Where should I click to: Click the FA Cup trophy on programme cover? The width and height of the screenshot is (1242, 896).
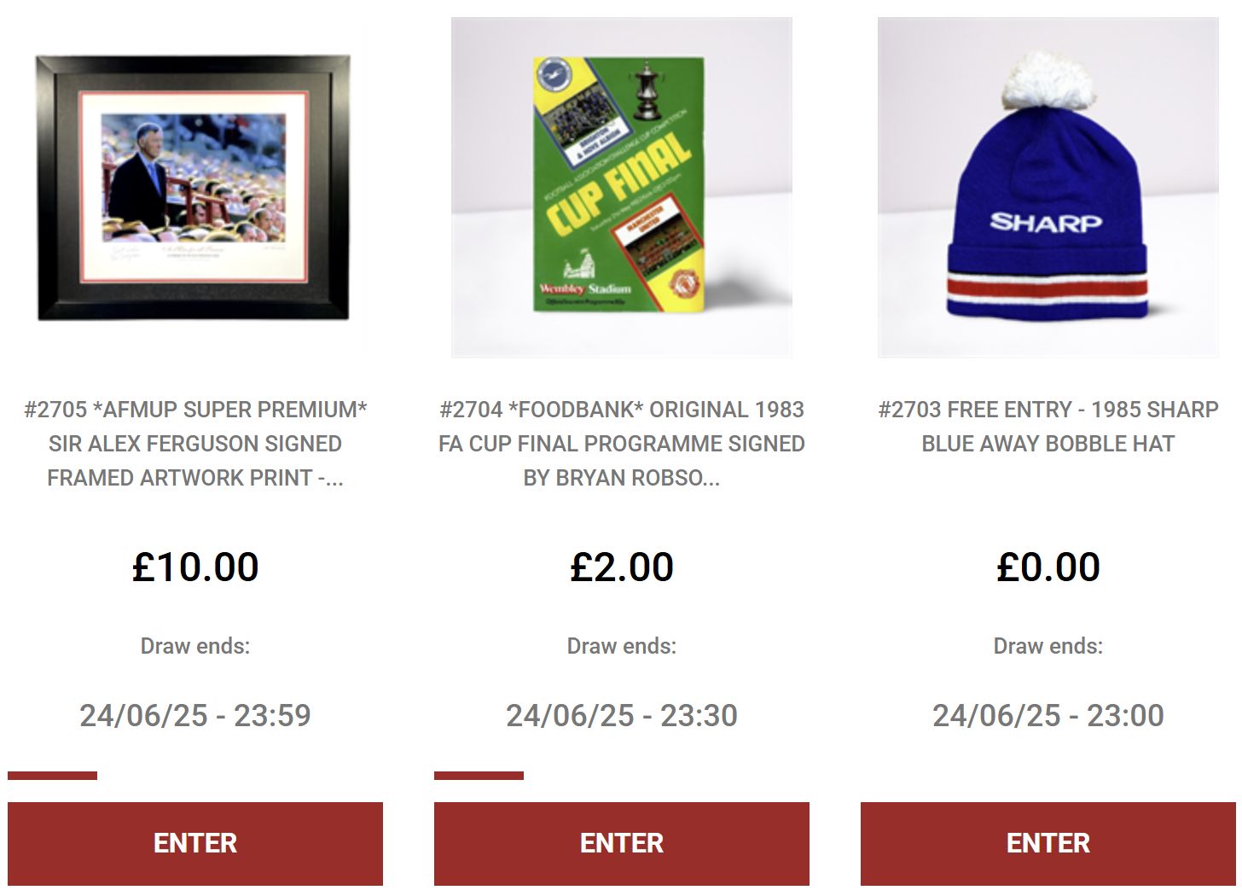pyautogui.click(x=648, y=90)
